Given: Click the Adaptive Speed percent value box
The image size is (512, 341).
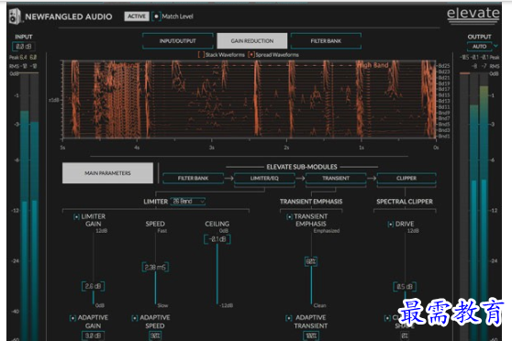Looking at the screenshot, I should point(155,335).
